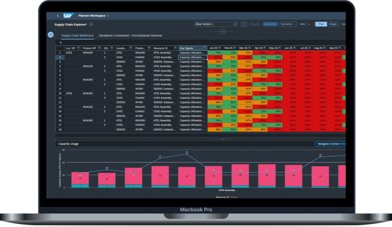Collapse header with the chevron expander

pyautogui.click(x=223, y=31)
